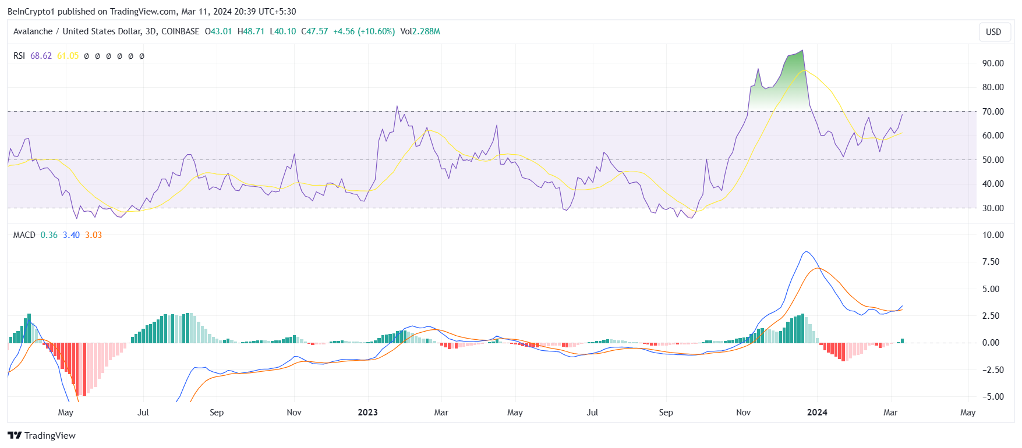Click the 2024 year marker on time axis

tap(817, 413)
